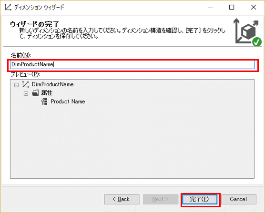This screenshot has height=213, width=265.
Task: Click the 名前 name input field
Action: click(x=132, y=64)
